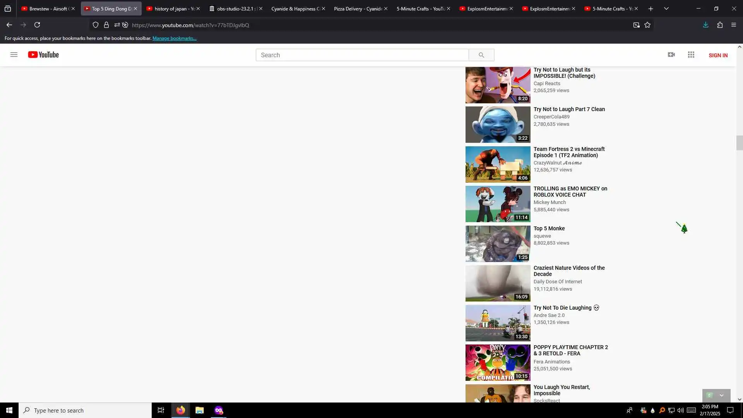This screenshot has width=743, height=418.
Task: Open the YouTube apps grid icon
Action: (691, 55)
